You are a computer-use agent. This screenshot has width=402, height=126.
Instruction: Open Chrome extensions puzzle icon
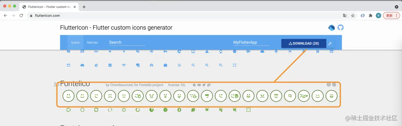click(x=371, y=16)
